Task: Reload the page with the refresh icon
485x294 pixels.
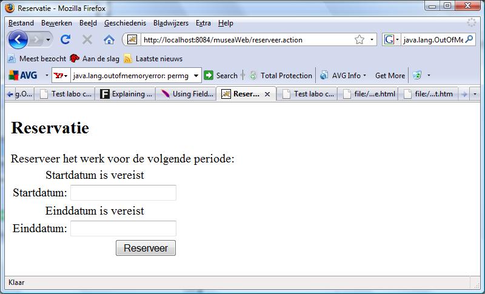Action: (65, 39)
